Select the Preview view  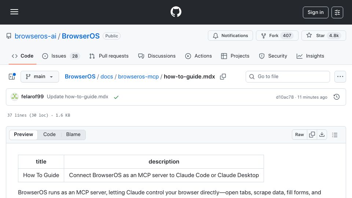(23, 135)
